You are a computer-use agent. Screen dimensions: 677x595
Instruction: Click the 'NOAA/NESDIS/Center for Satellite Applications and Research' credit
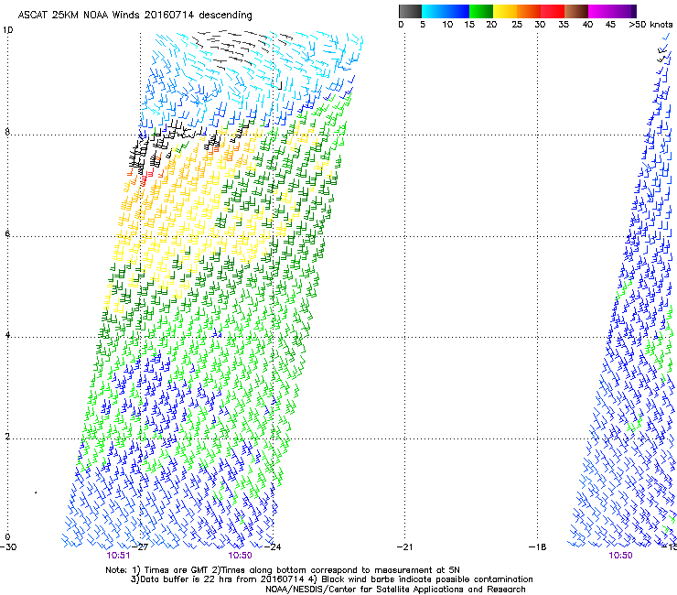coord(395,590)
